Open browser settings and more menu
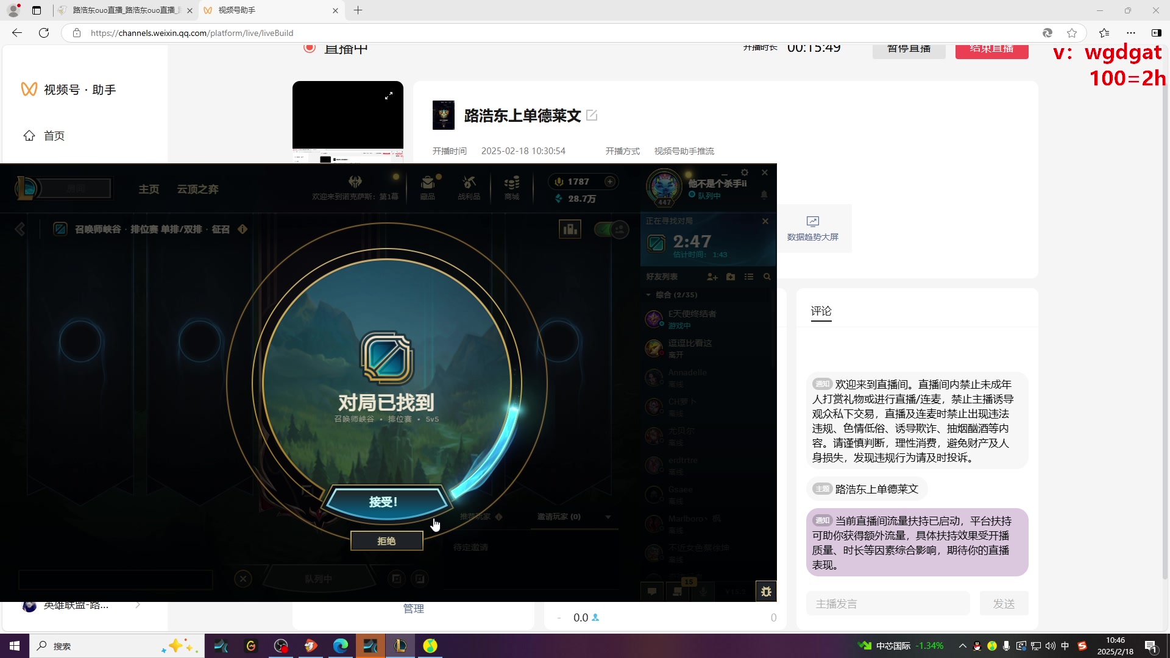 pos(1131,33)
